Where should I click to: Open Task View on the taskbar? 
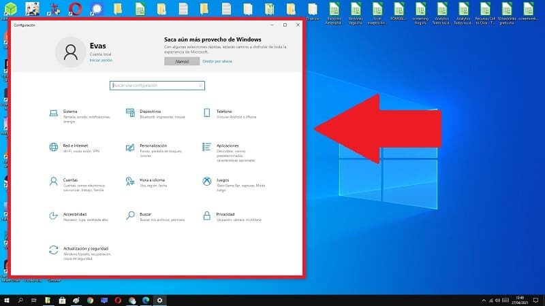click(33, 301)
